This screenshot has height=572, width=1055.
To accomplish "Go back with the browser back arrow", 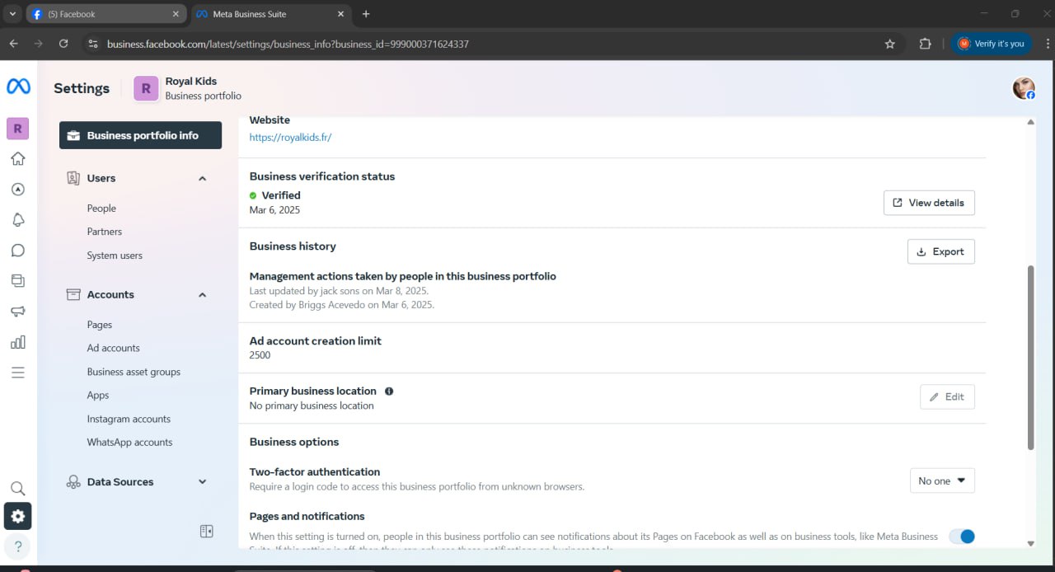I will click(13, 44).
